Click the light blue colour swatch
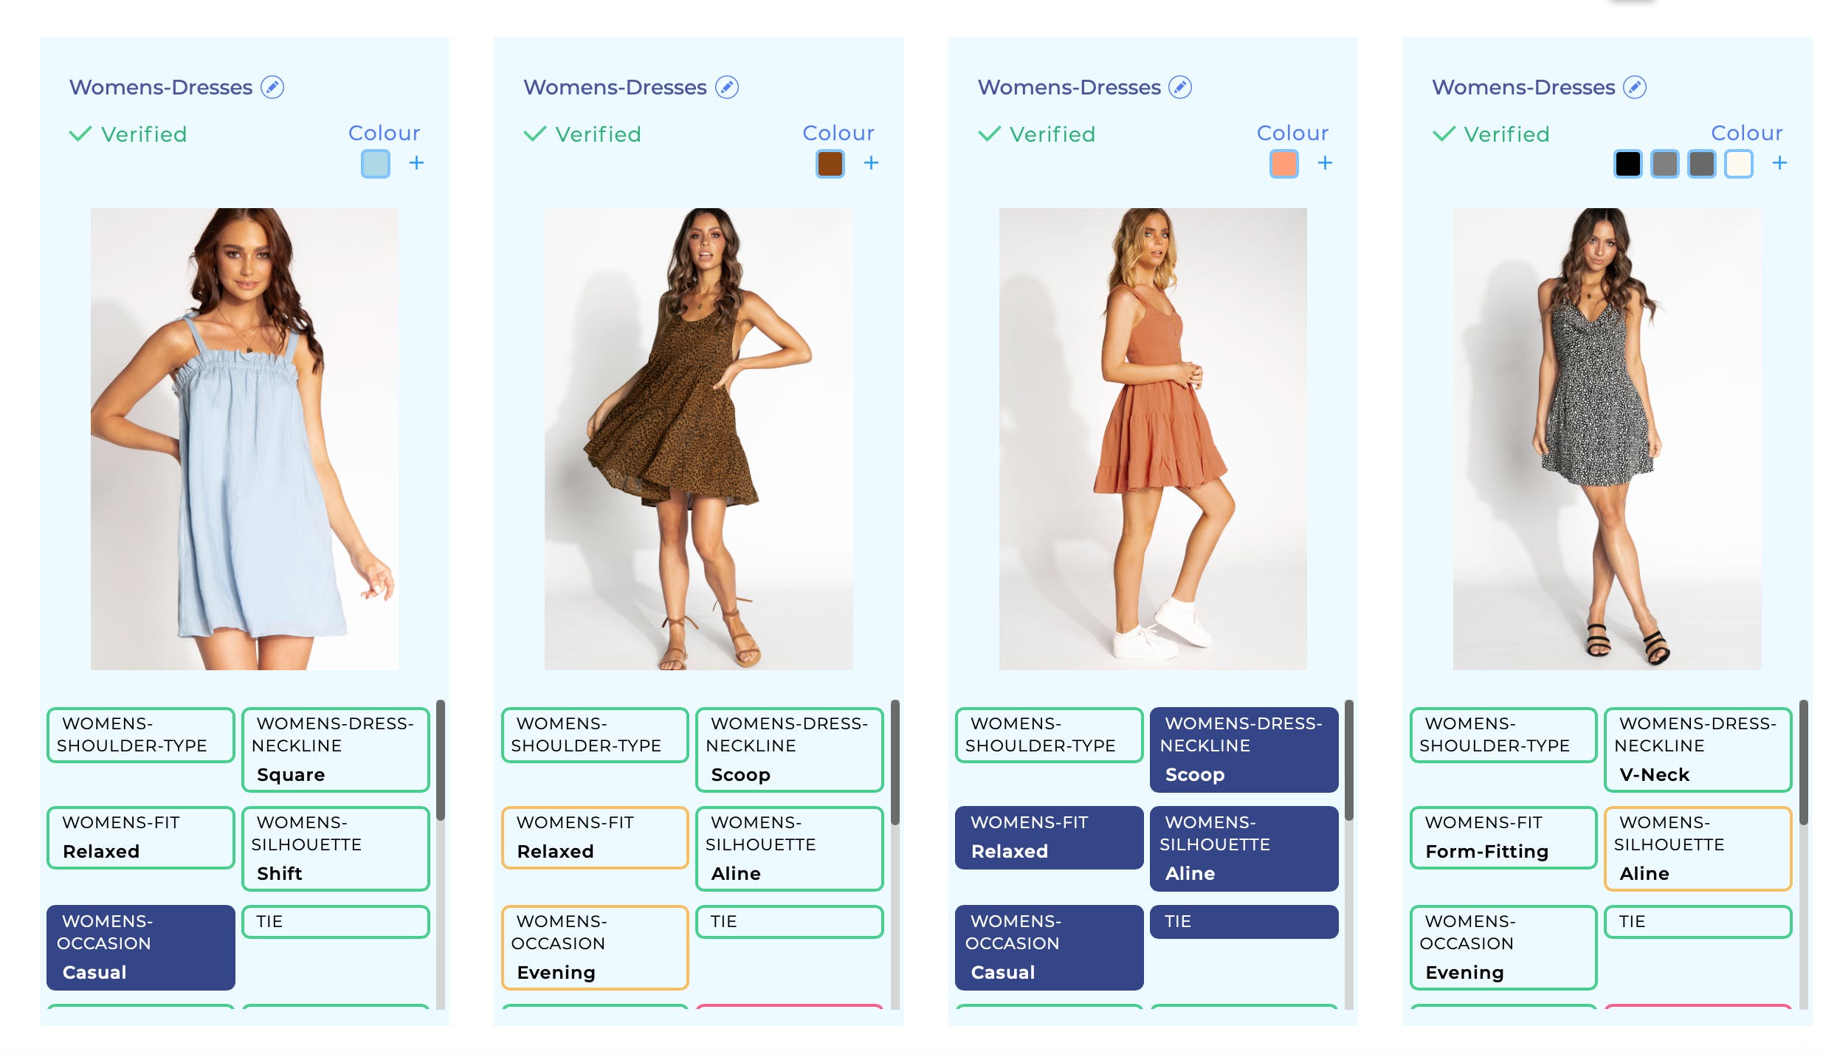 pos(375,164)
